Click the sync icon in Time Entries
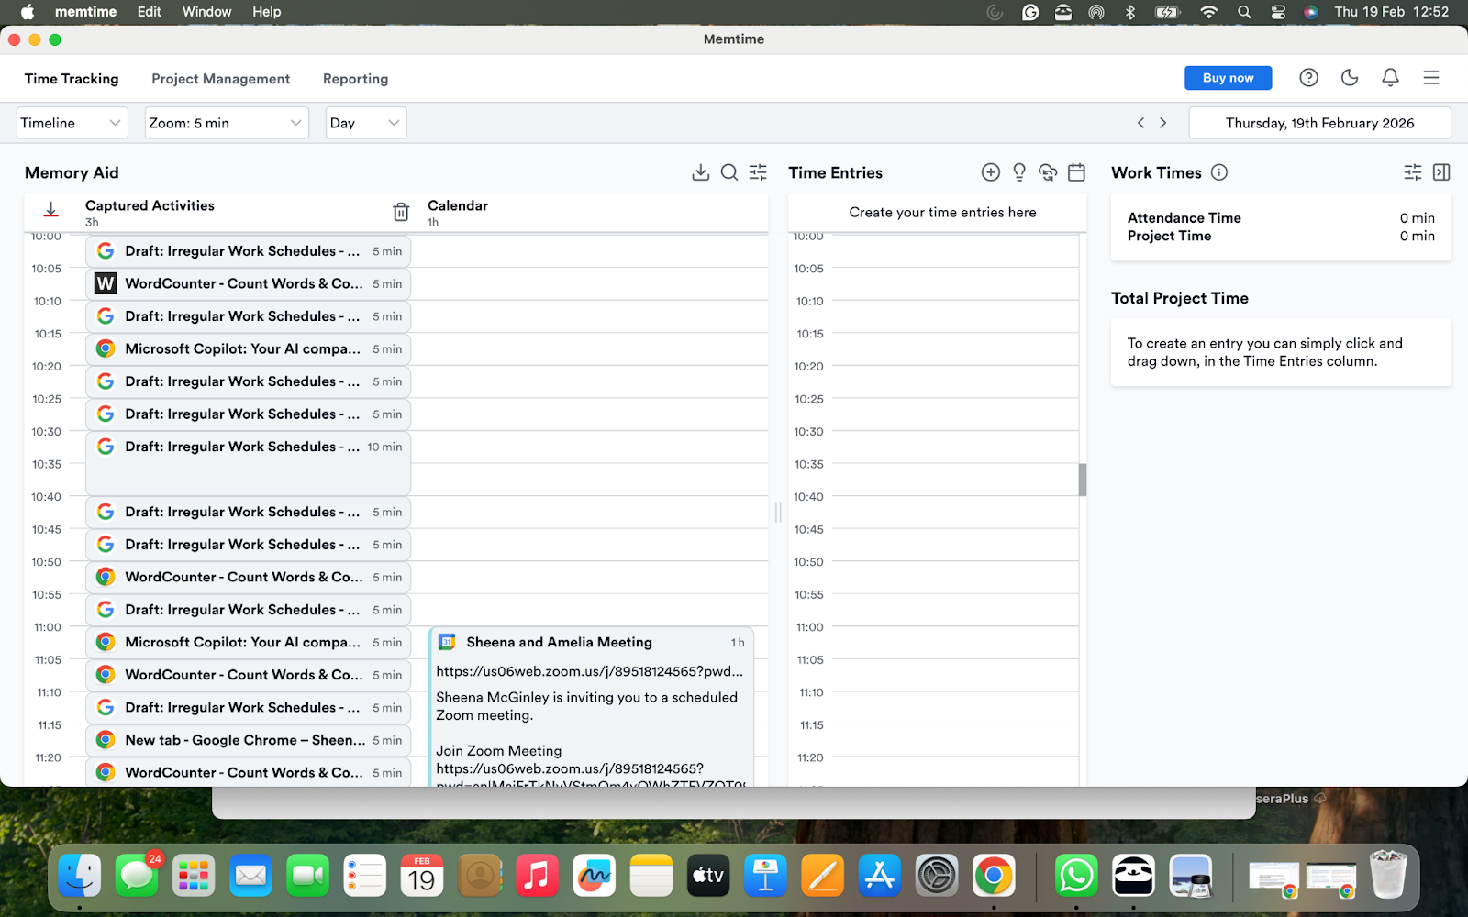 1048,172
